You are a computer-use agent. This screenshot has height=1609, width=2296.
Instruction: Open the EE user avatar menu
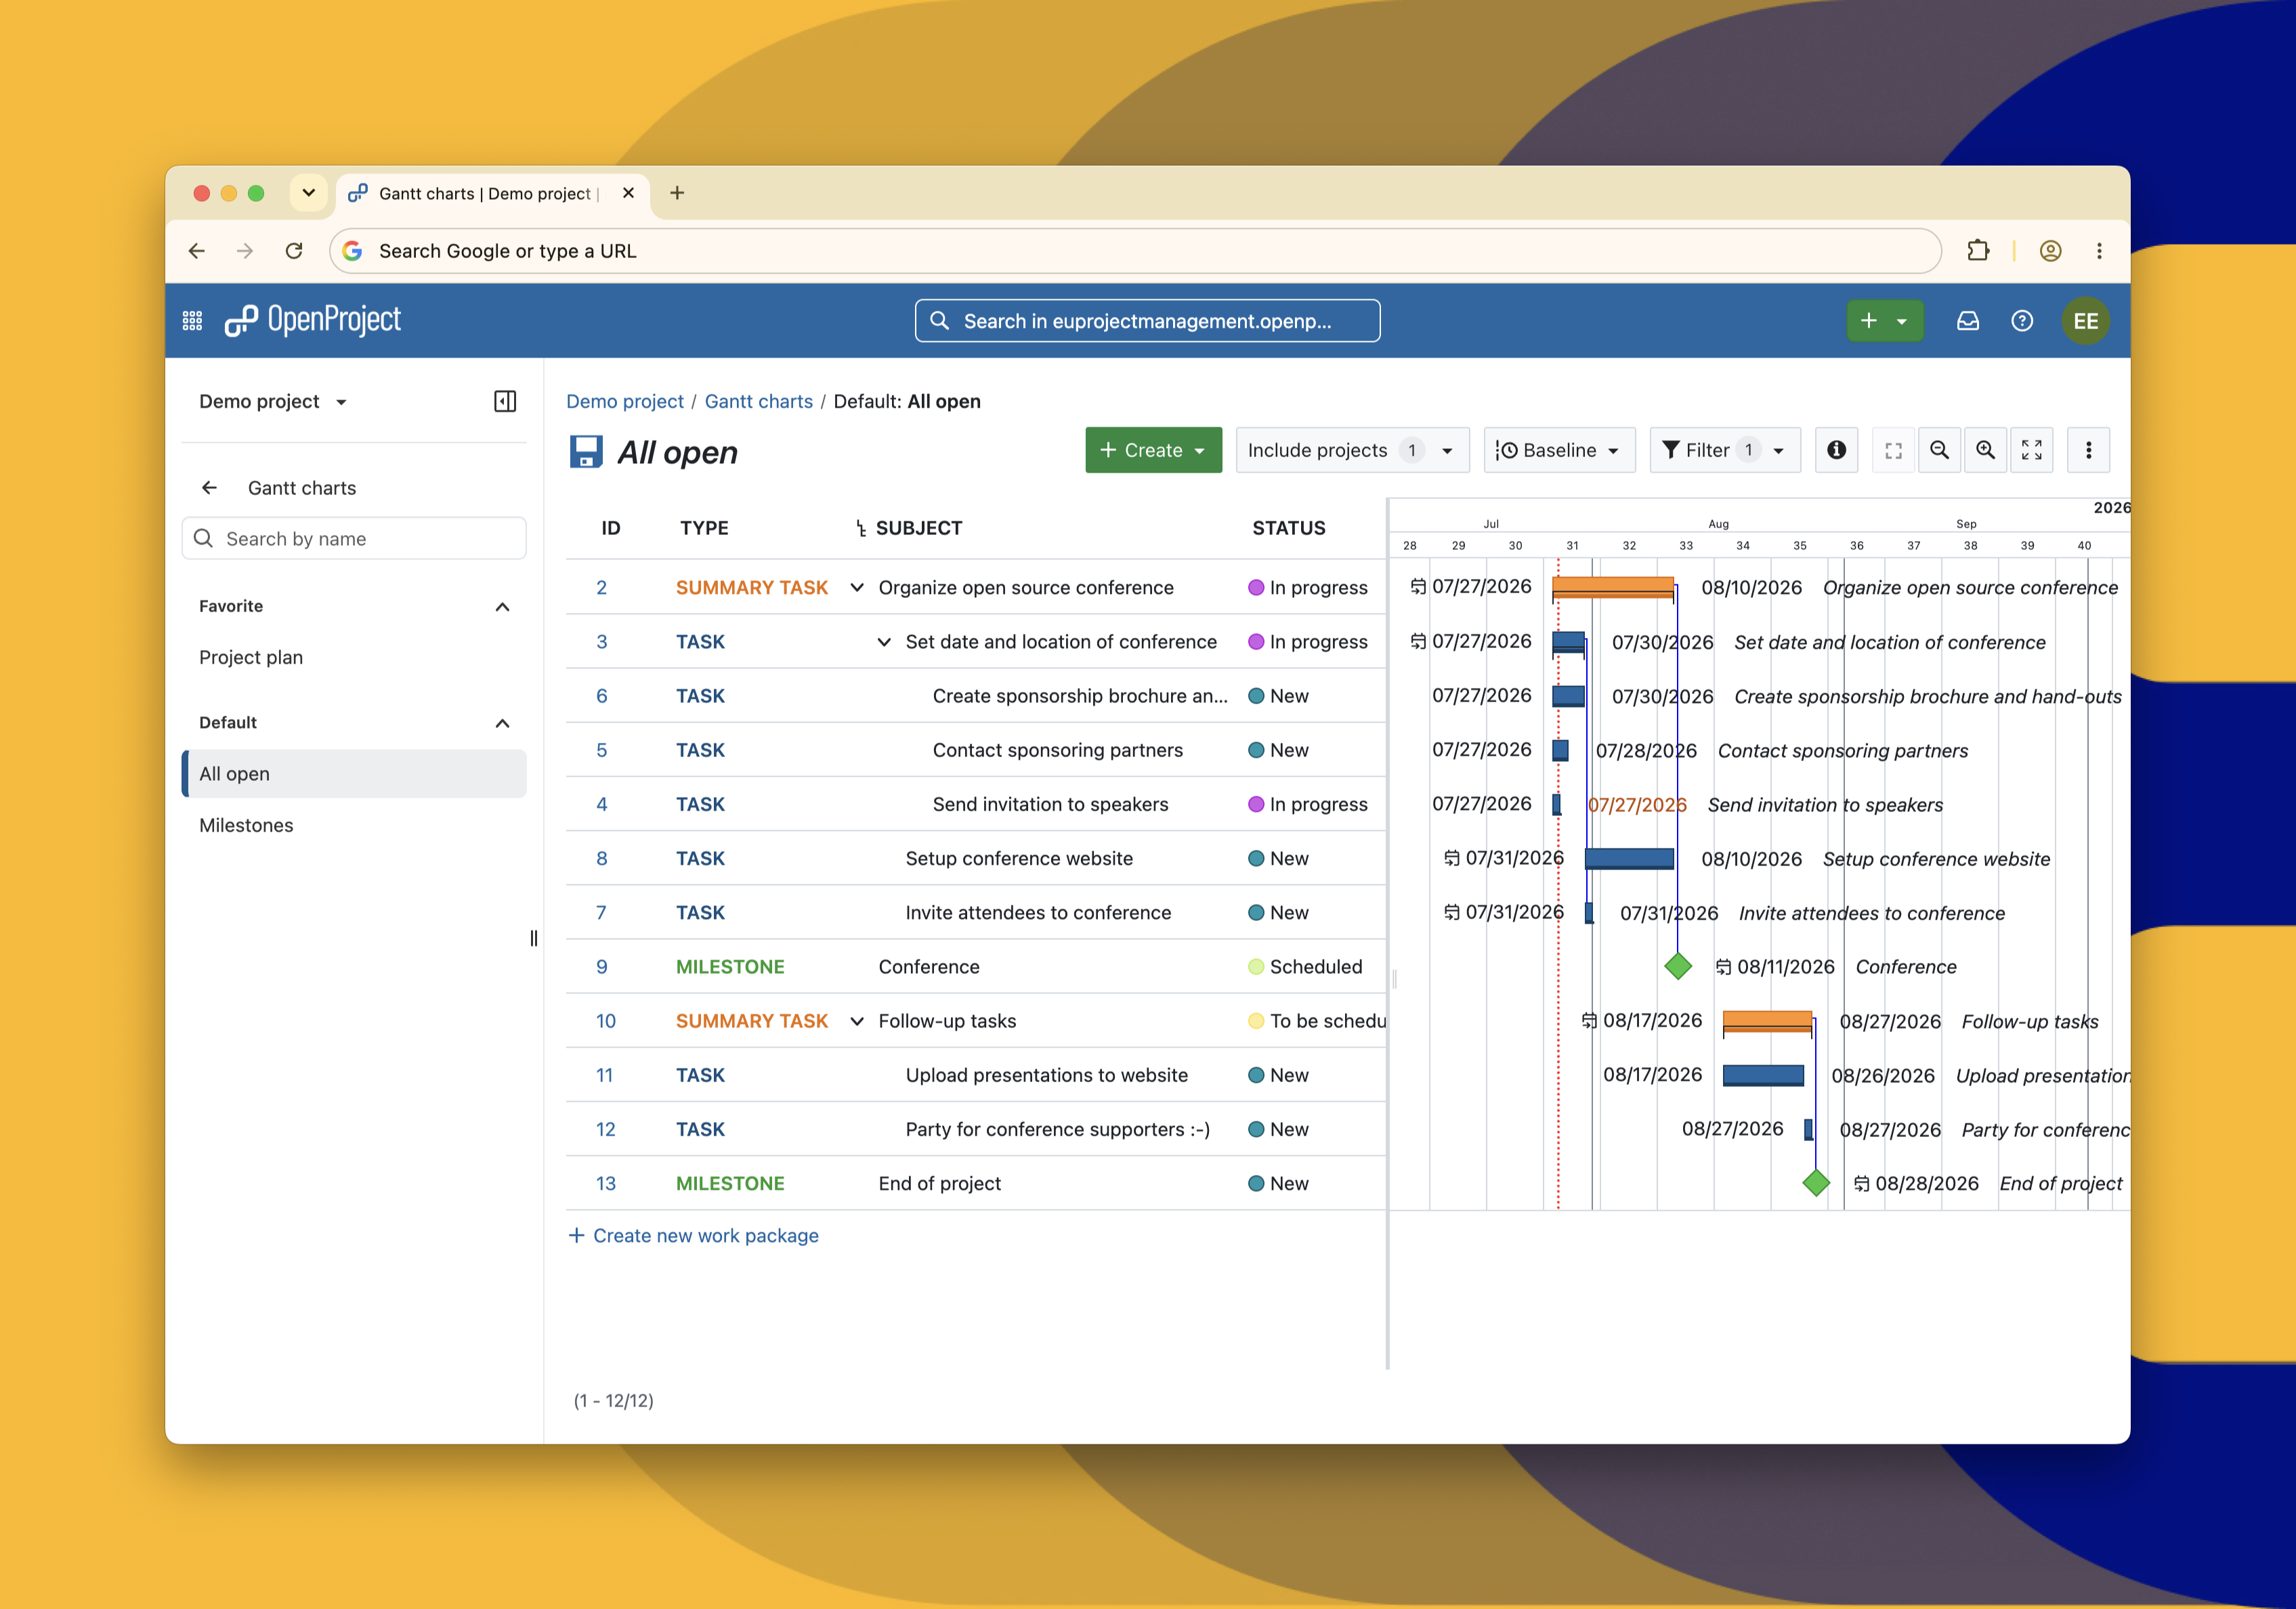tap(2085, 321)
